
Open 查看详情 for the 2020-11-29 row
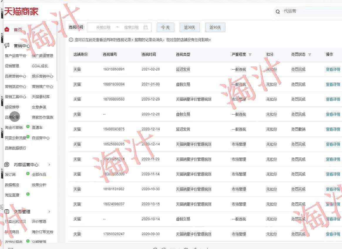(x=333, y=159)
